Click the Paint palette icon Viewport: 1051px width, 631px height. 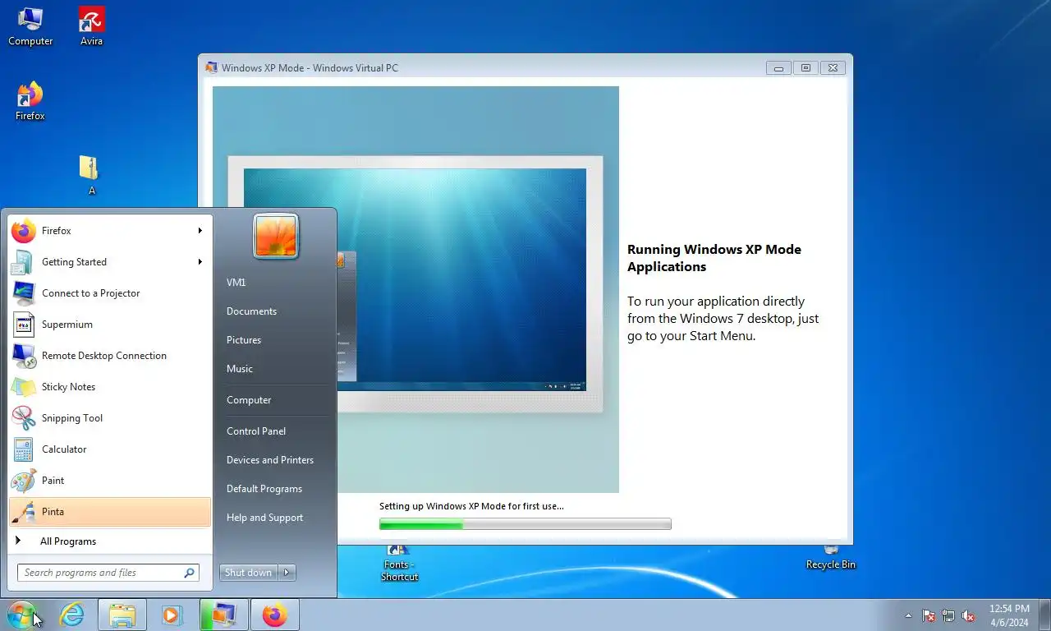(23, 481)
